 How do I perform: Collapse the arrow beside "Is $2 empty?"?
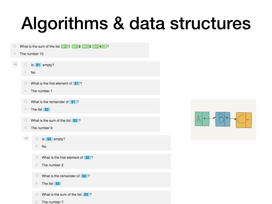26,138
